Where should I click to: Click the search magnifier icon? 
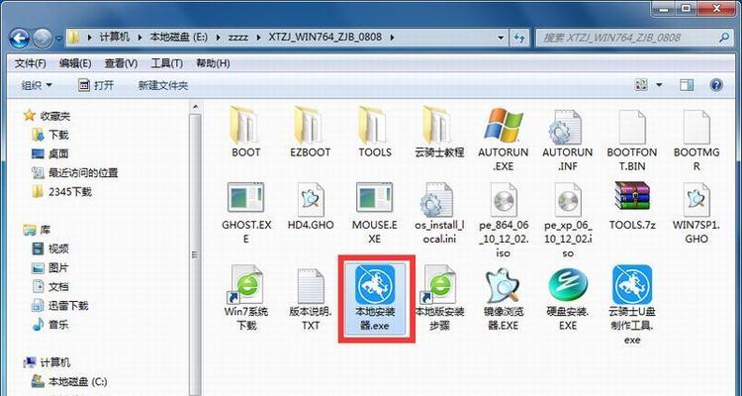[723, 38]
